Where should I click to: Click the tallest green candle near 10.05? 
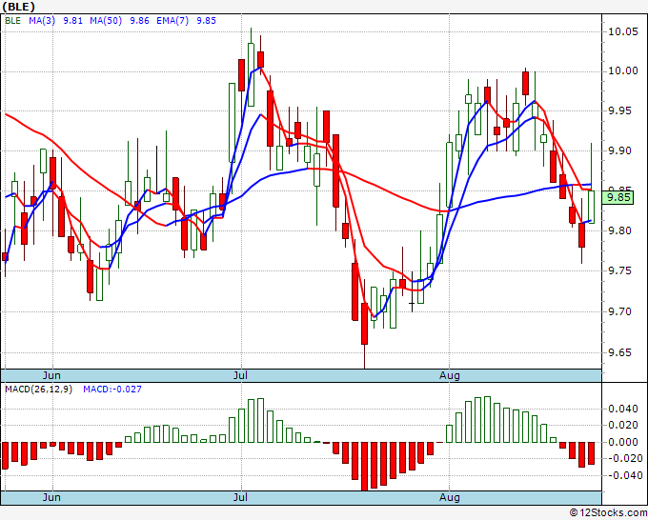click(x=251, y=74)
